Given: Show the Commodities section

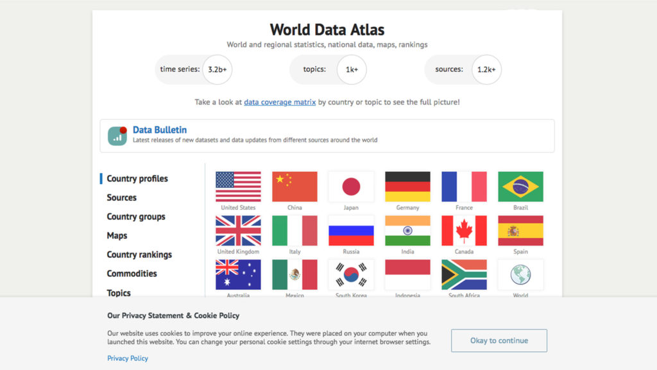Looking at the screenshot, I should pyautogui.click(x=132, y=274).
